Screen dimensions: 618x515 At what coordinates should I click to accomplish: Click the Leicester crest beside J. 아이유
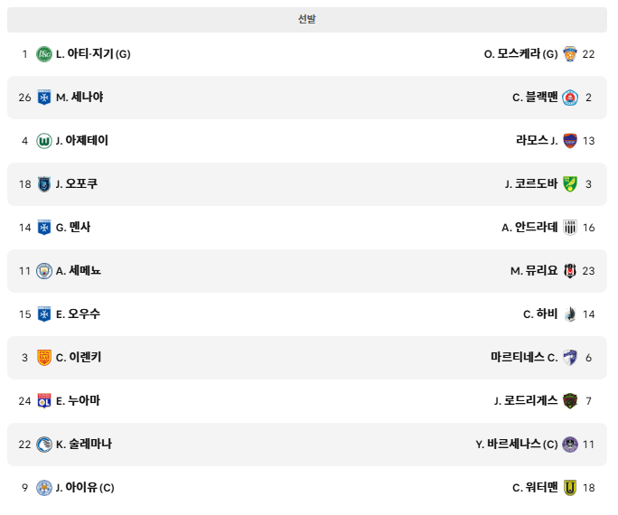click(44, 487)
